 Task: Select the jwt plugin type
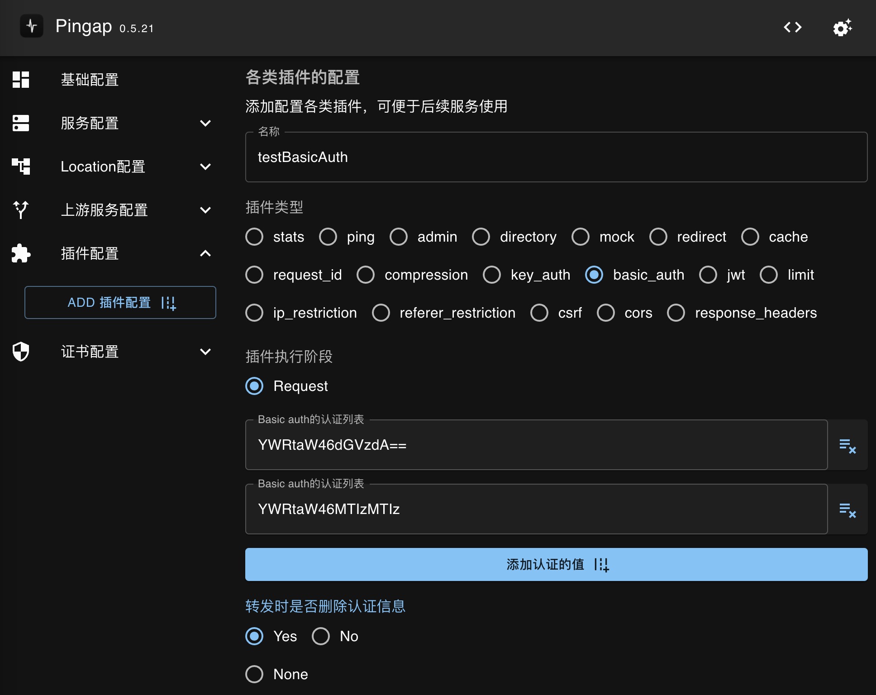[x=708, y=275]
